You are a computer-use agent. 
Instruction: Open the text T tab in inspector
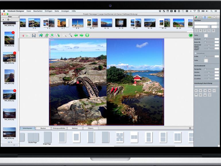pyautogui.click(x=205, y=17)
